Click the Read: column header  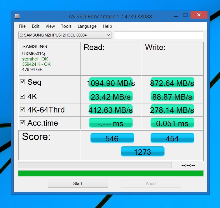pyautogui.click(x=94, y=47)
